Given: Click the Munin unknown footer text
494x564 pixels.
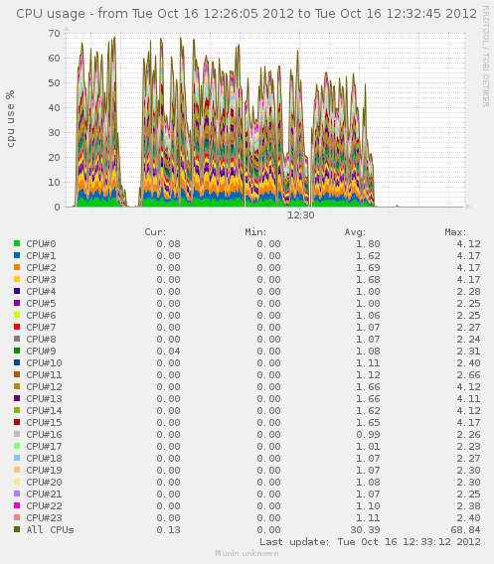Looking at the screenshot, I should click(x=247, y=553).
